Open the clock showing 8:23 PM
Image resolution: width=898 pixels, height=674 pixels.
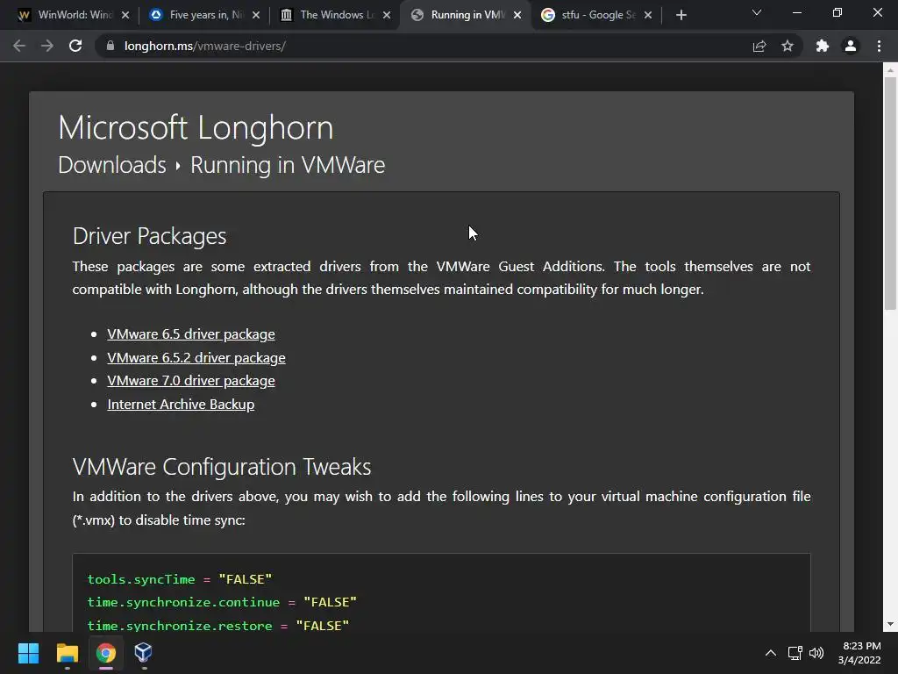tap(859, 653)
